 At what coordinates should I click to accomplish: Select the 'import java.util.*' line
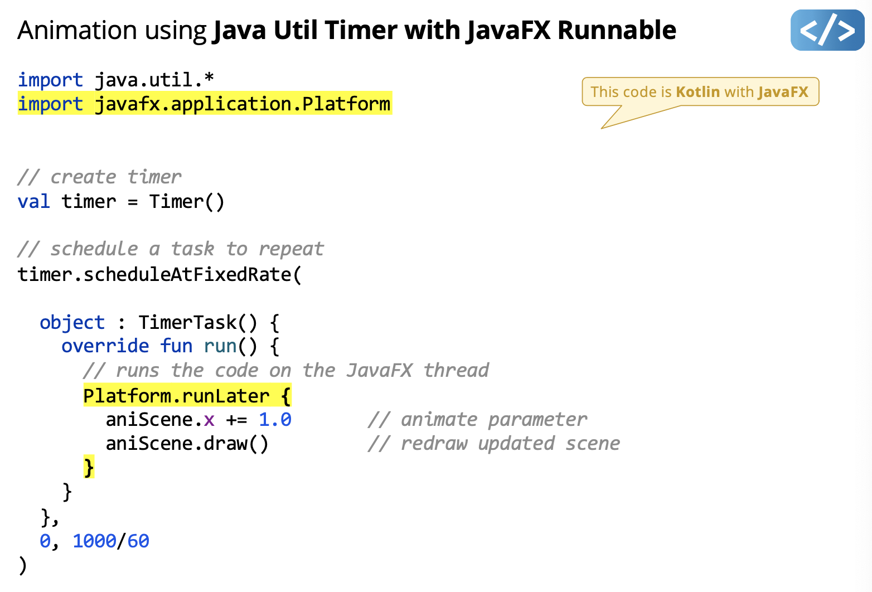click(x=116, y=80)
